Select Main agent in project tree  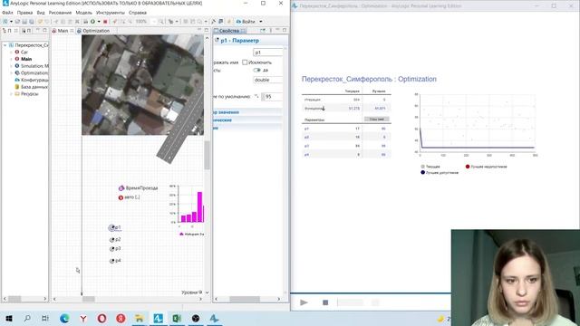tap(24, 59)
